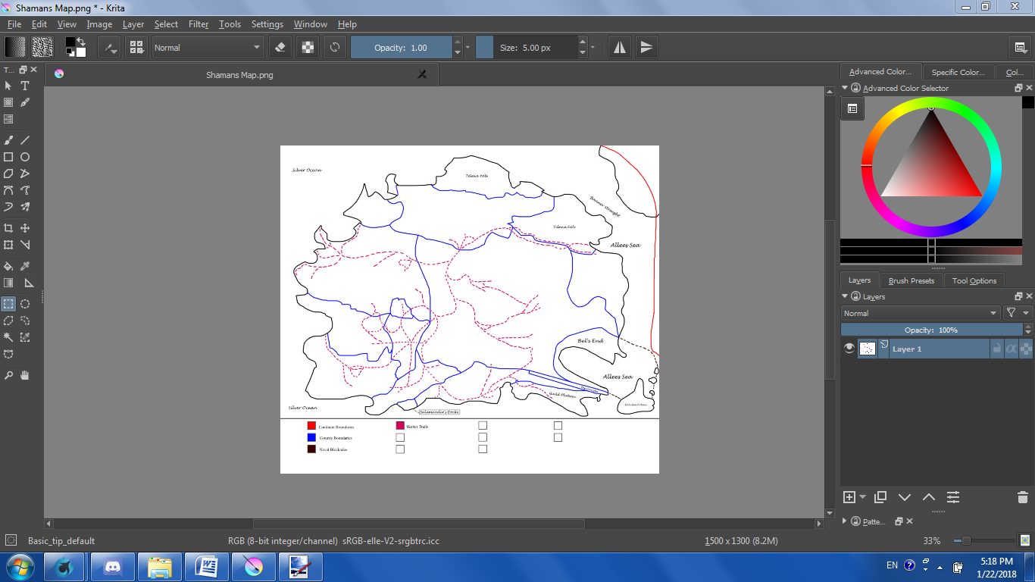This screenshot has width=1035, height=582.
Task: Open Discord from the Windows taskbar
Action: 113,566
